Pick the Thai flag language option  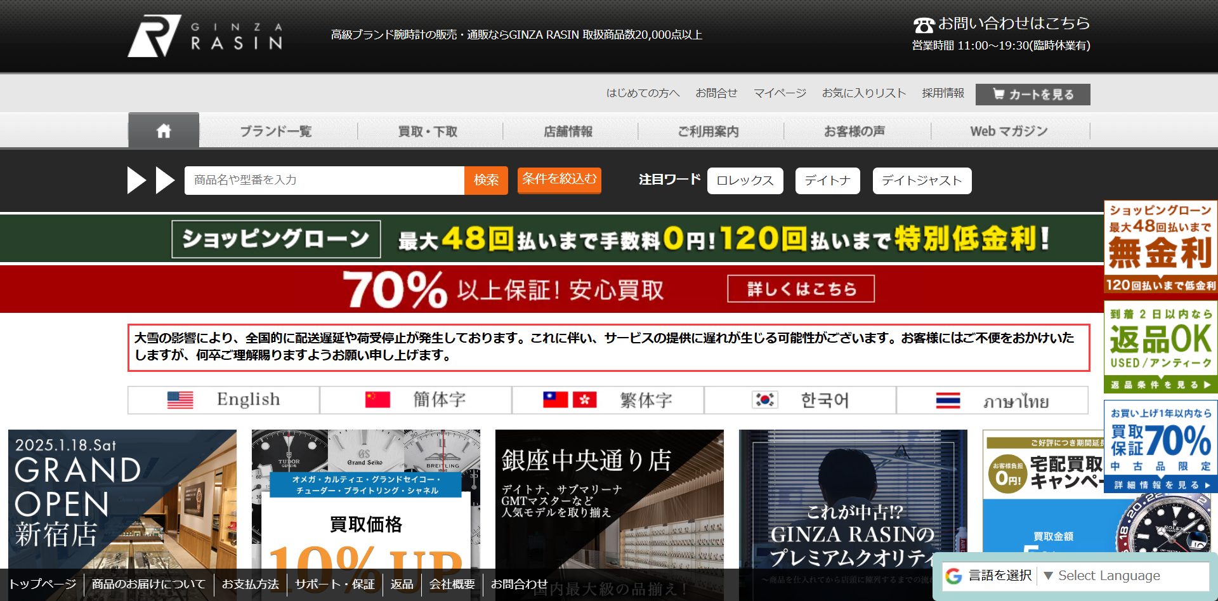(x=992, y=400)
